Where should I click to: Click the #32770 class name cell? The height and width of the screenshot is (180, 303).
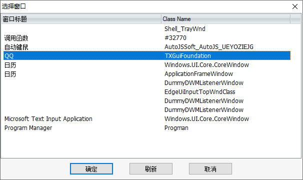[175, 38]
